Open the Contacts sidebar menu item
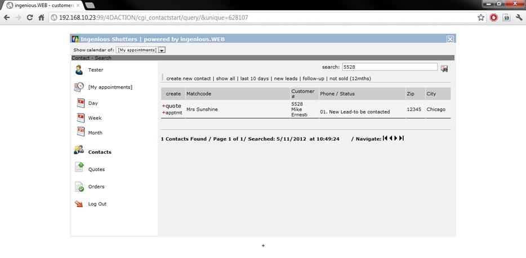 coord(100,152)
